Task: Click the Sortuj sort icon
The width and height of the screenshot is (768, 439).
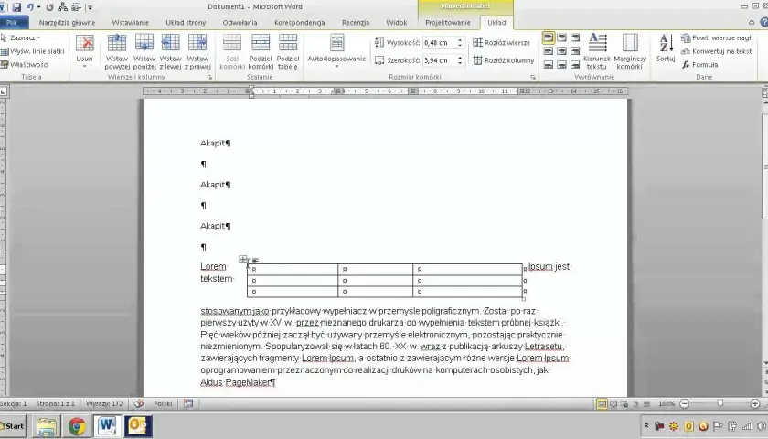Action: 666,48
